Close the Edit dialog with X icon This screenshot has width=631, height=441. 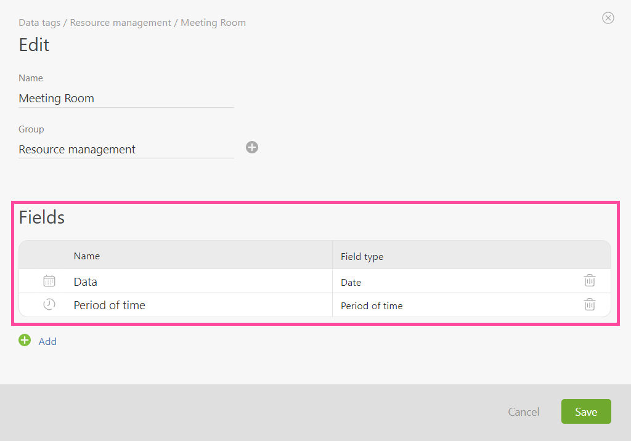(608, 18)
